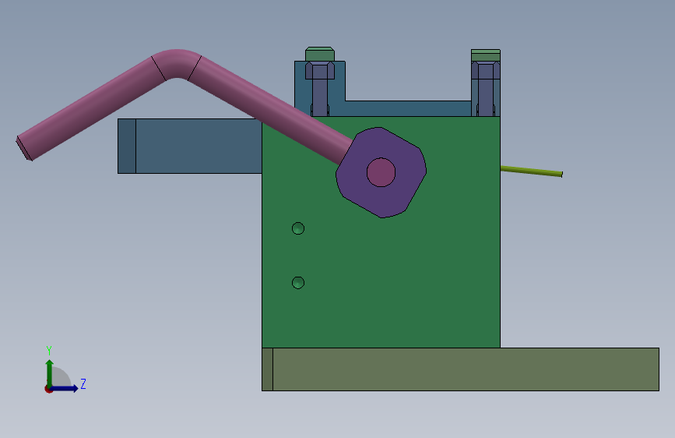Select the pink circular shaft end in hub
This screenshot has width=675, height=438.
[x=381, y=172]
